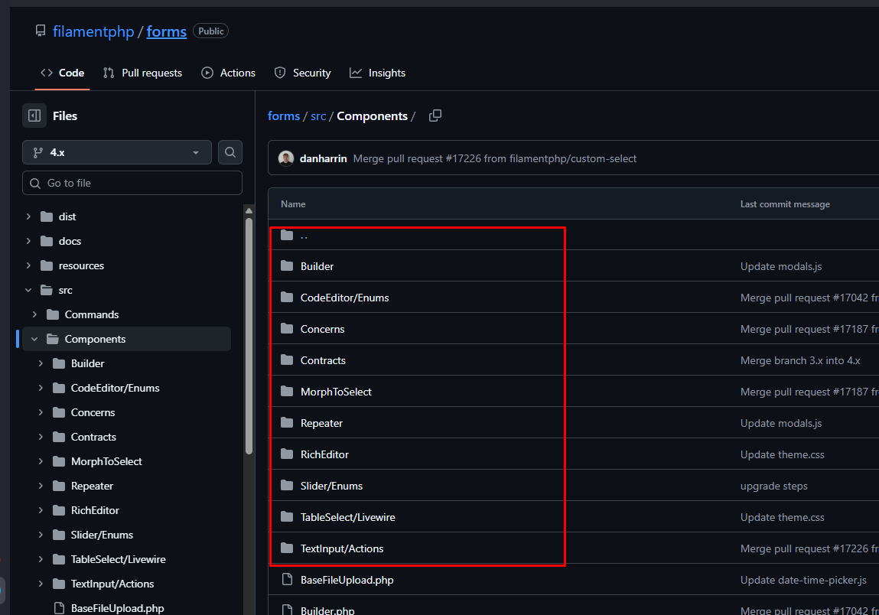Open the Concerns folder in file list
This screenshot has width=879, height=615.
coord(322,329)
